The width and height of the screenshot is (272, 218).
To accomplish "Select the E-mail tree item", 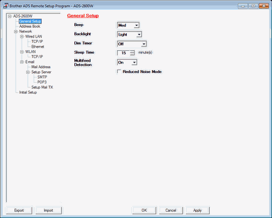I will [30, 62].
